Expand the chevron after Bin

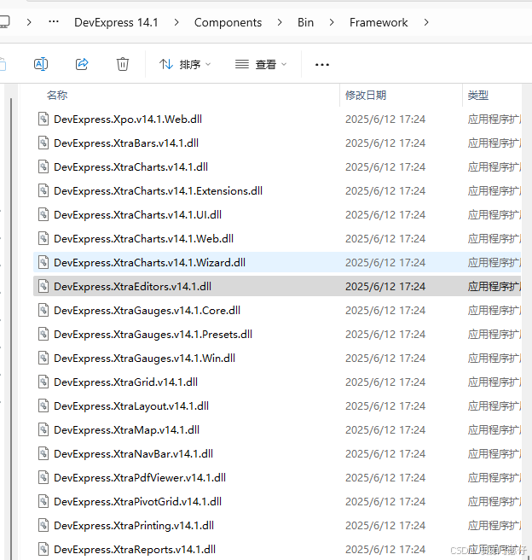(x=332, y=22)
